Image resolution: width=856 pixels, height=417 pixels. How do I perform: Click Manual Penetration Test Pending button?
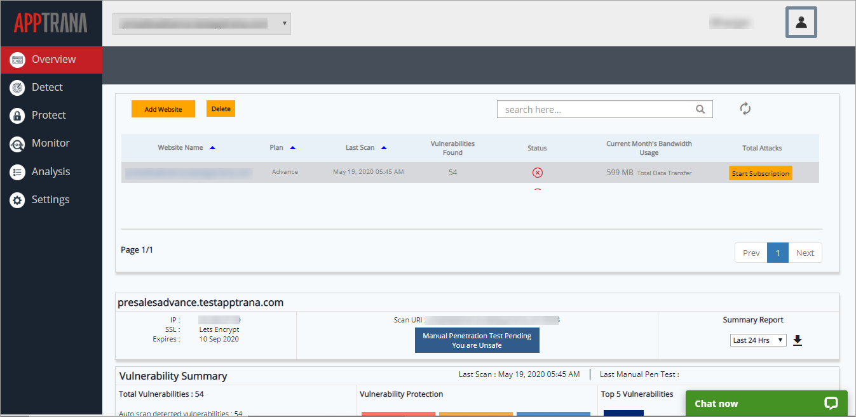[x=477, y=340]
